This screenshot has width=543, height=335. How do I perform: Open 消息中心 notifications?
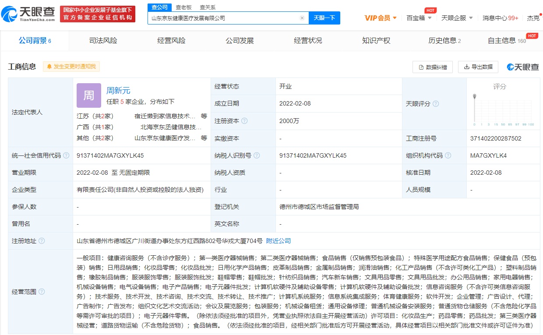(x=501, y=18)
